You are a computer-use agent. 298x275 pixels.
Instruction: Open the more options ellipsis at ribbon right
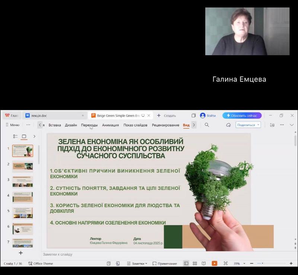[282, 125]
